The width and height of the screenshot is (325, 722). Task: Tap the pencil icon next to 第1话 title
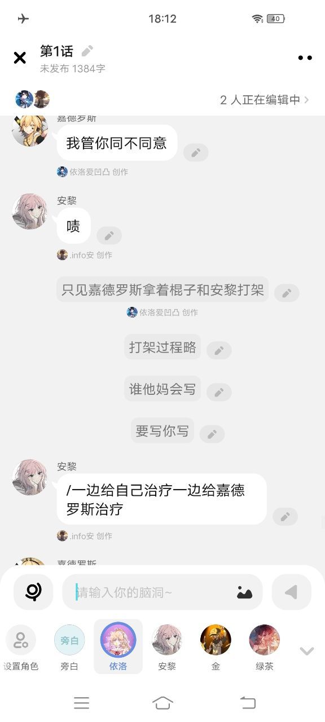(87, 51)
